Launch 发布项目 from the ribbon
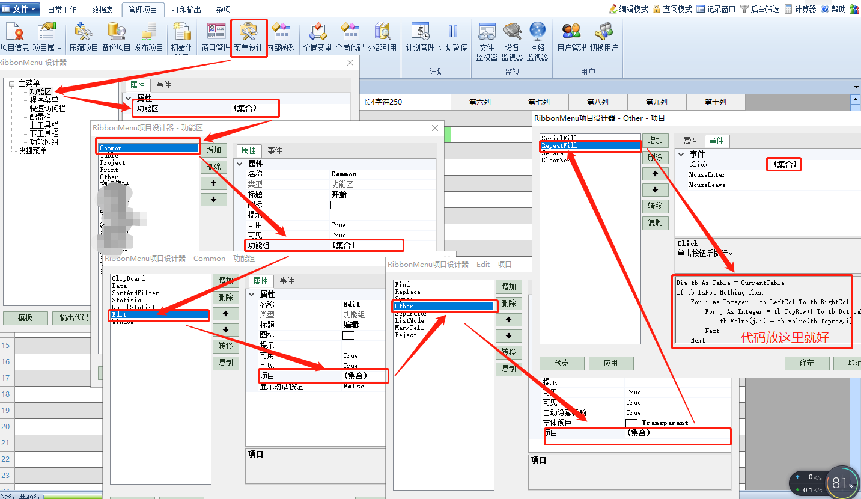Viewport: 861px width, 499px height. pos(148,37)
